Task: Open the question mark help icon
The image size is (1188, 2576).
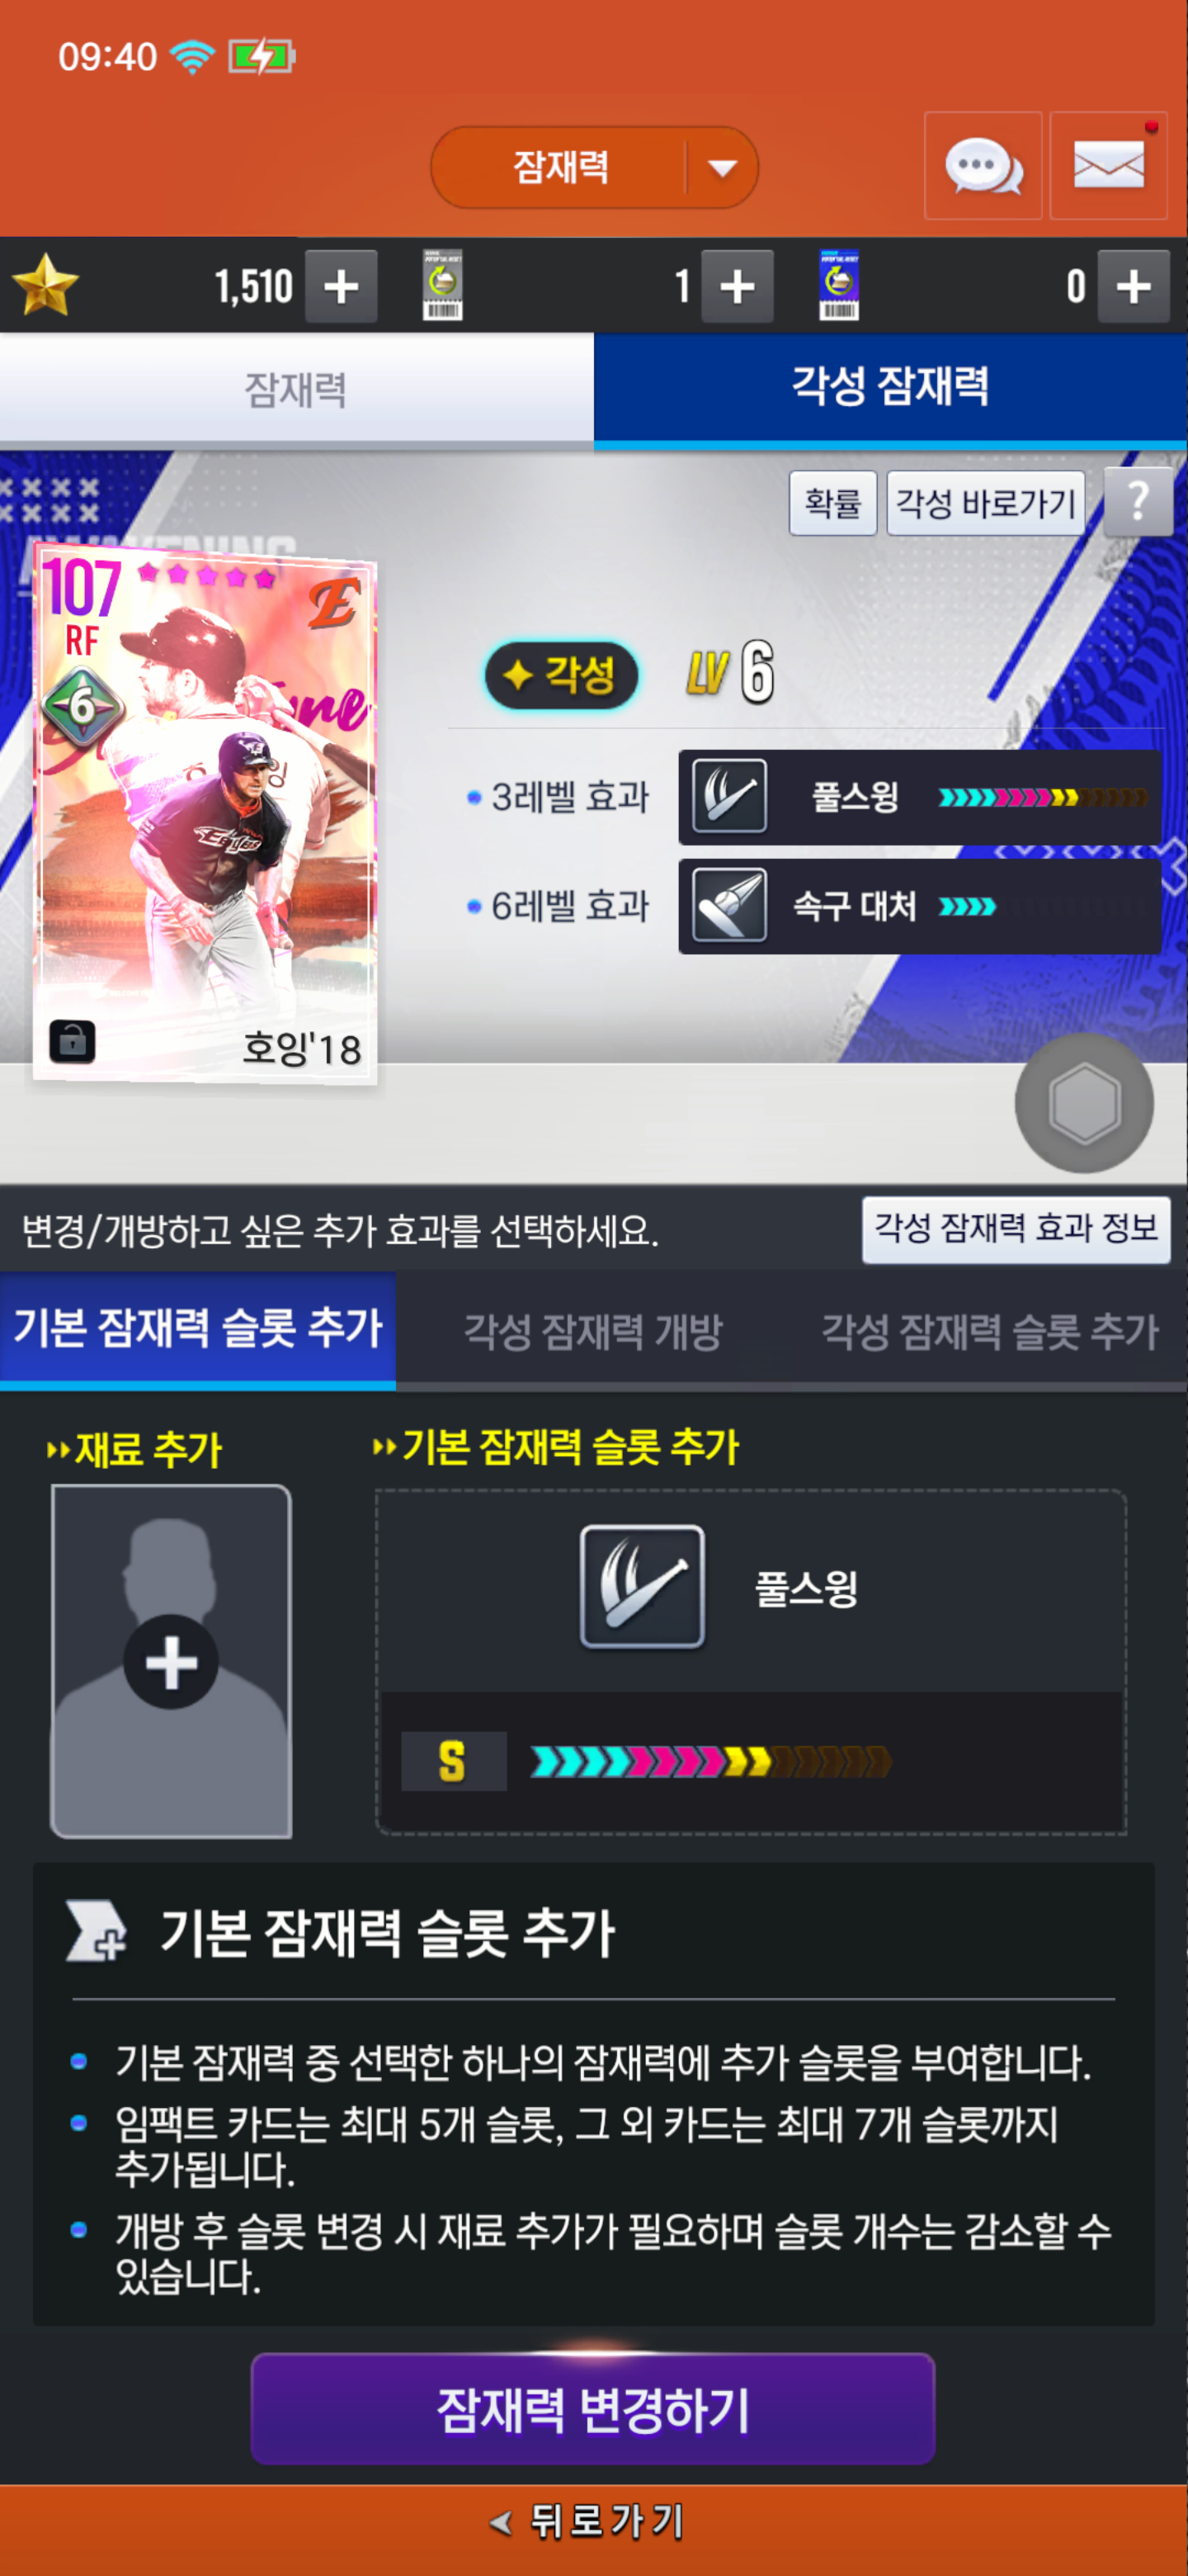Action: coord(1138,502)
